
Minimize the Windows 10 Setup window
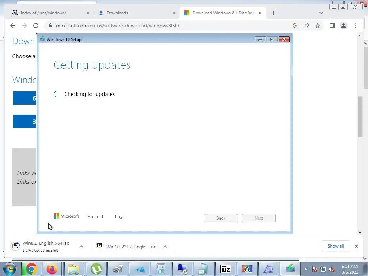coord(260,40)
